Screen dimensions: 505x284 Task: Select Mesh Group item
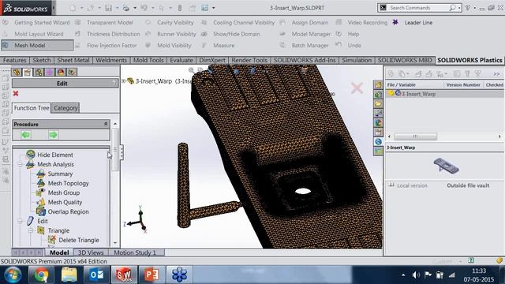pos(64,192)
